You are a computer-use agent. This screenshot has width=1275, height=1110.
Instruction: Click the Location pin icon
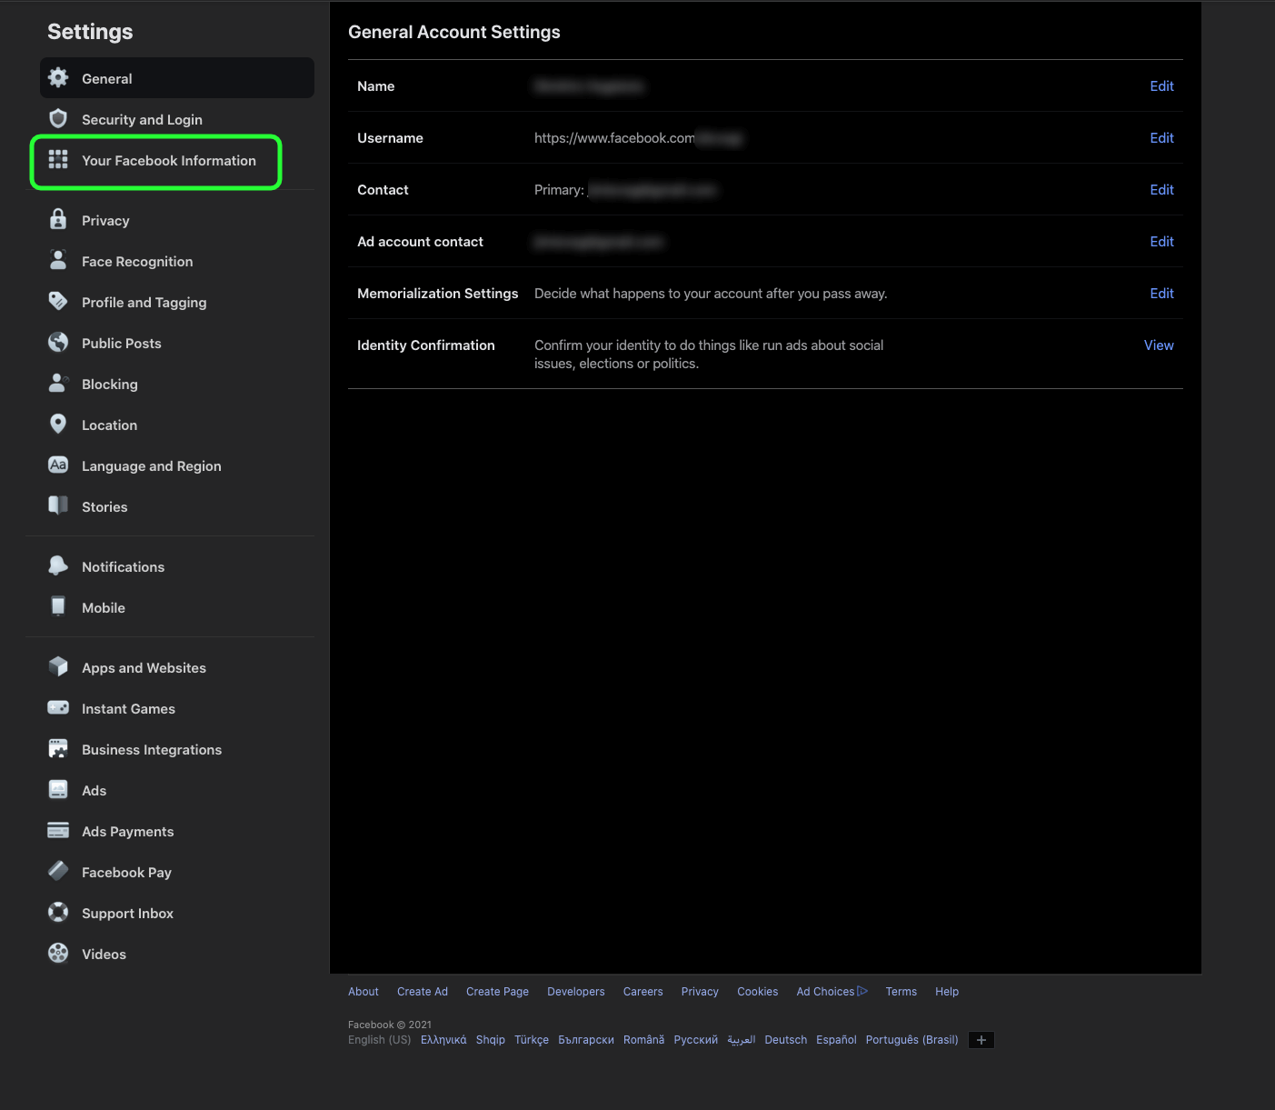(x=58, y=425)
